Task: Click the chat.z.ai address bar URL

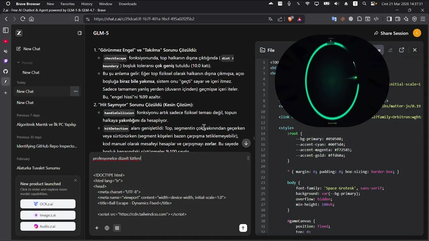Action: (144, 19)
